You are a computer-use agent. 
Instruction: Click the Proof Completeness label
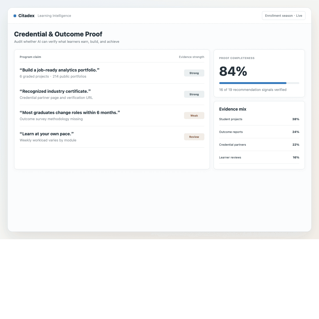tap(237, 58)
